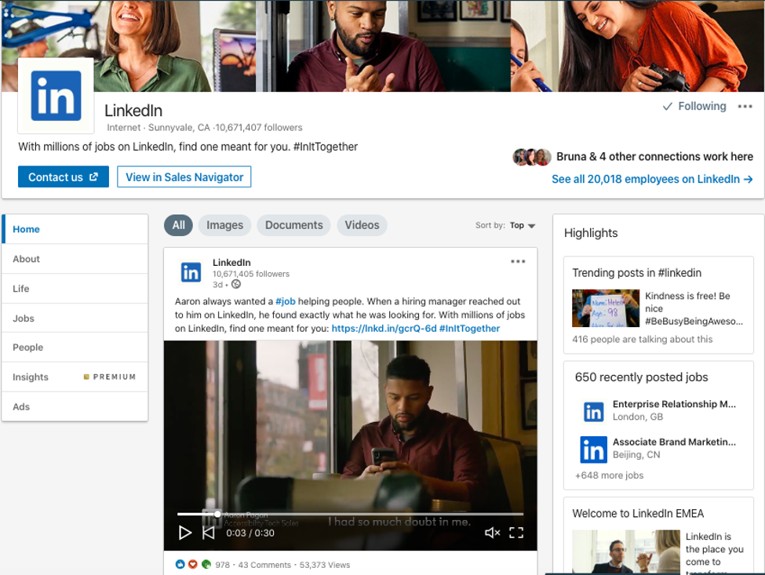This screenshot has height=575, width=765.
Task: Click the Contact us button
Action: pyautogui.click(x=63, y=177)
